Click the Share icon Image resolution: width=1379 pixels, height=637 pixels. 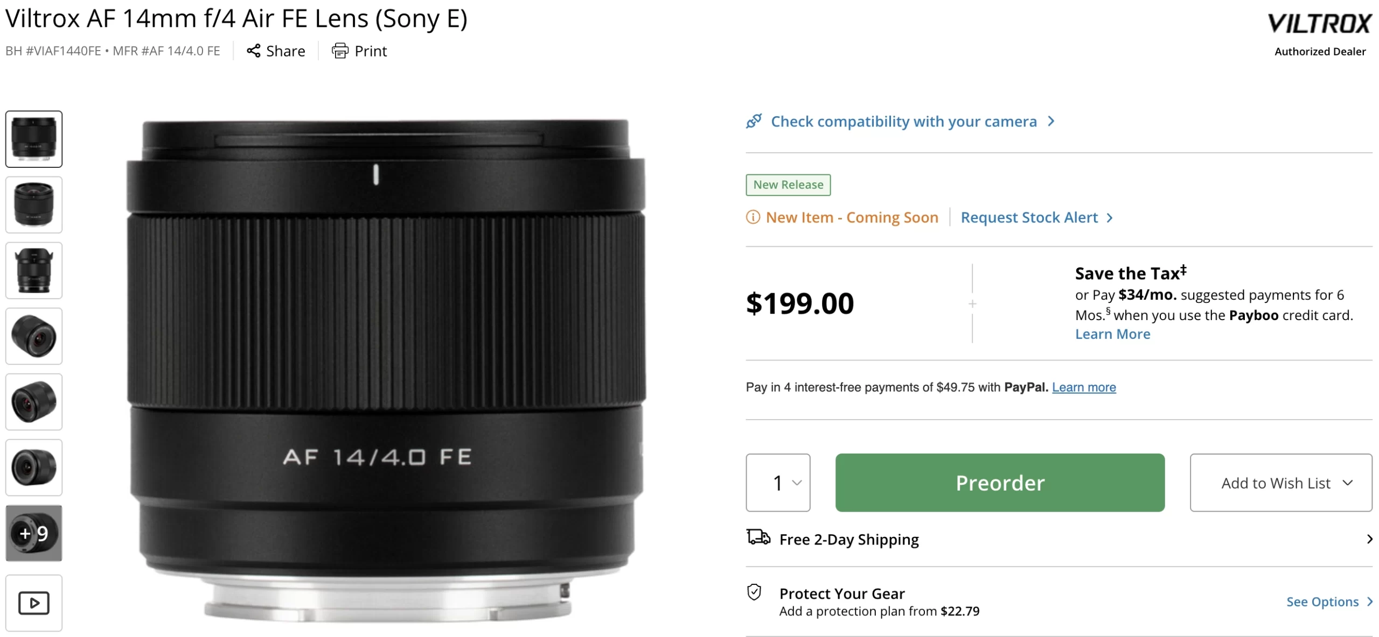click(x=253, y=51)
